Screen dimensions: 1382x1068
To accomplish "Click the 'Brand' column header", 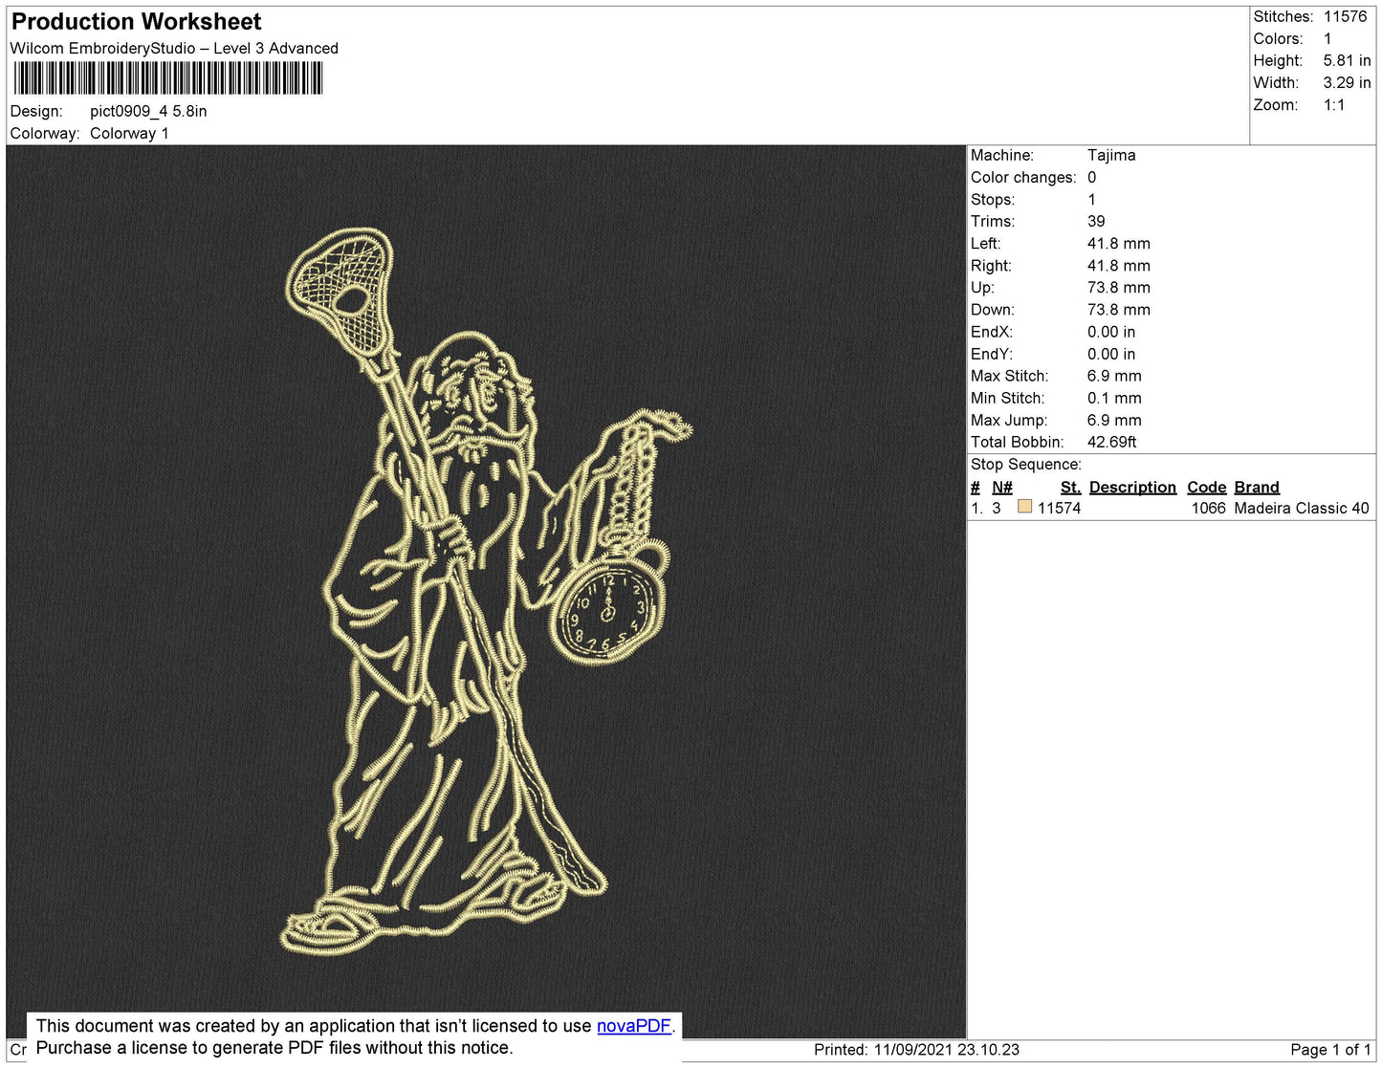I will click(1257, 487).
